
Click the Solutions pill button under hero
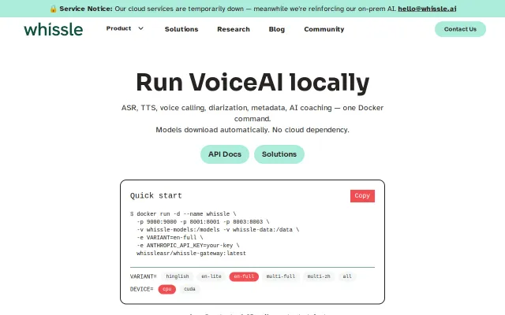coord(279,154)
